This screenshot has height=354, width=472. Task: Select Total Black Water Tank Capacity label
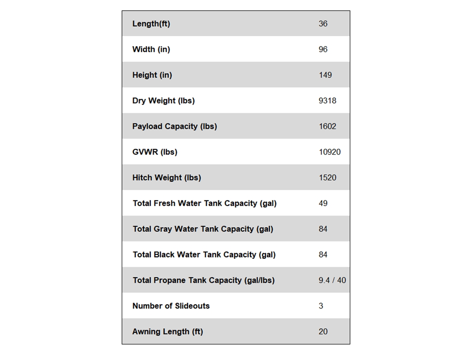[204, 254]
